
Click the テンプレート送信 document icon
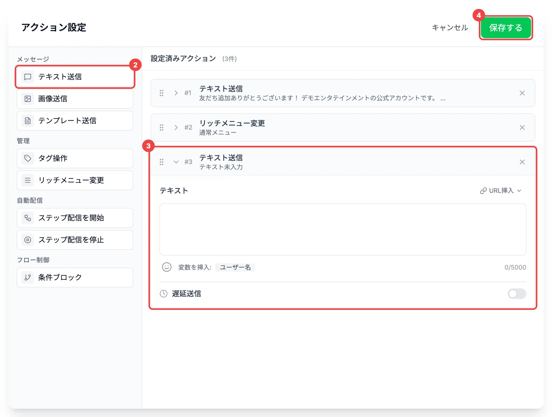coord(28,121)
